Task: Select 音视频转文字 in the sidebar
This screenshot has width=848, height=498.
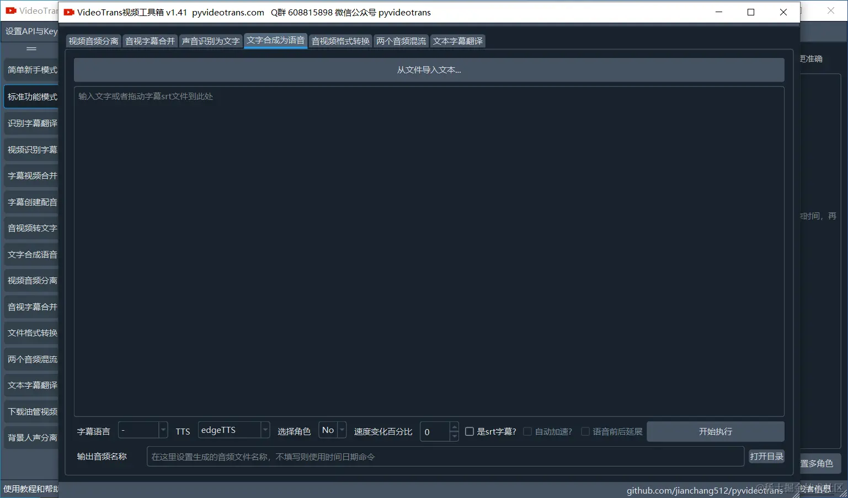Action: click(31, 228)
